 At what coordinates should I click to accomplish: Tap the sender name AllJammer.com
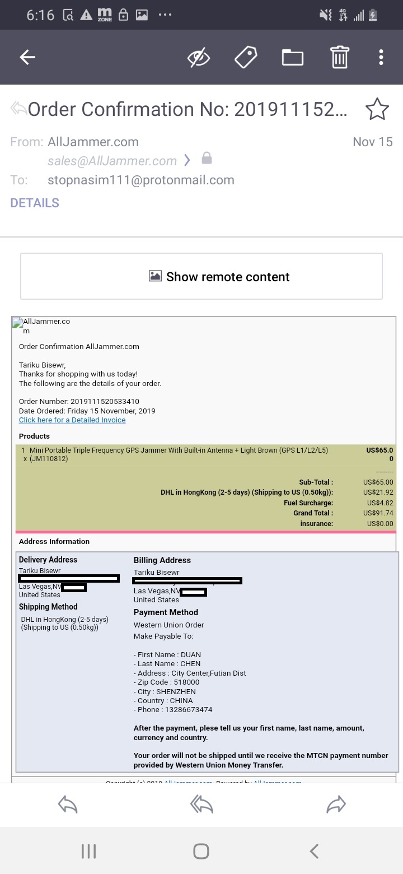click(x=93, y=142)
